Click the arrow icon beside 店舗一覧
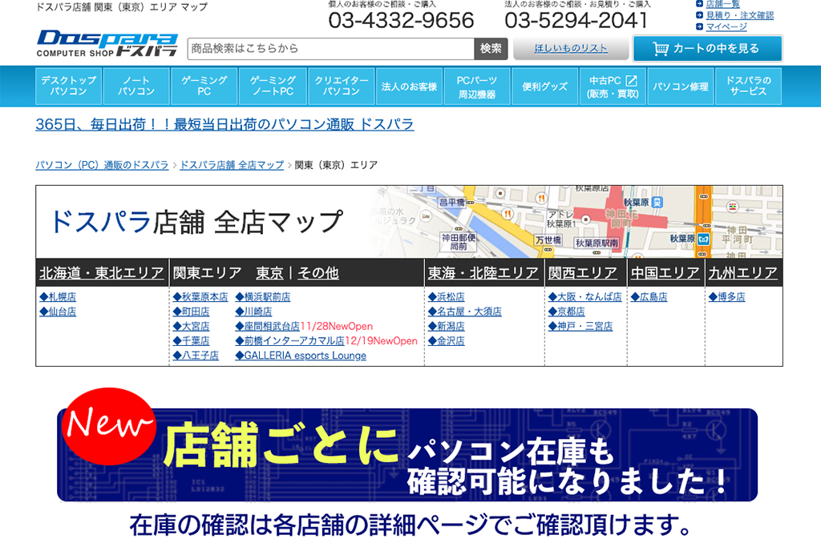 pyautogui.click(x=699, y=4)
